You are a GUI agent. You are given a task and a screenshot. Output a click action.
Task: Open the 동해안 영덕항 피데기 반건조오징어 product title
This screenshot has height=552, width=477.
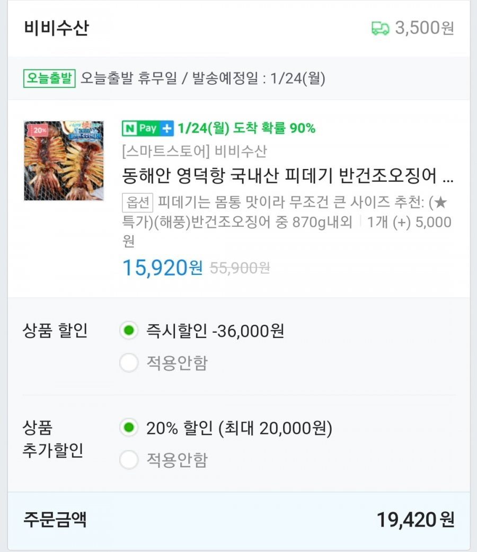287,176
